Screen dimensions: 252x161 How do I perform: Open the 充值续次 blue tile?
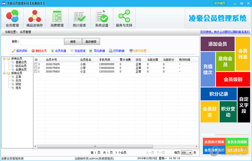click(208, 69)
